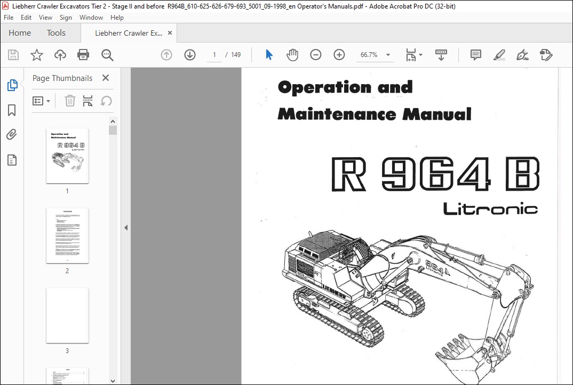Image resolution: width=573 pixels, height=385 pixels.
Task: Zoom in with plus button
Action: pyautogui.click(x=339, y=55)
